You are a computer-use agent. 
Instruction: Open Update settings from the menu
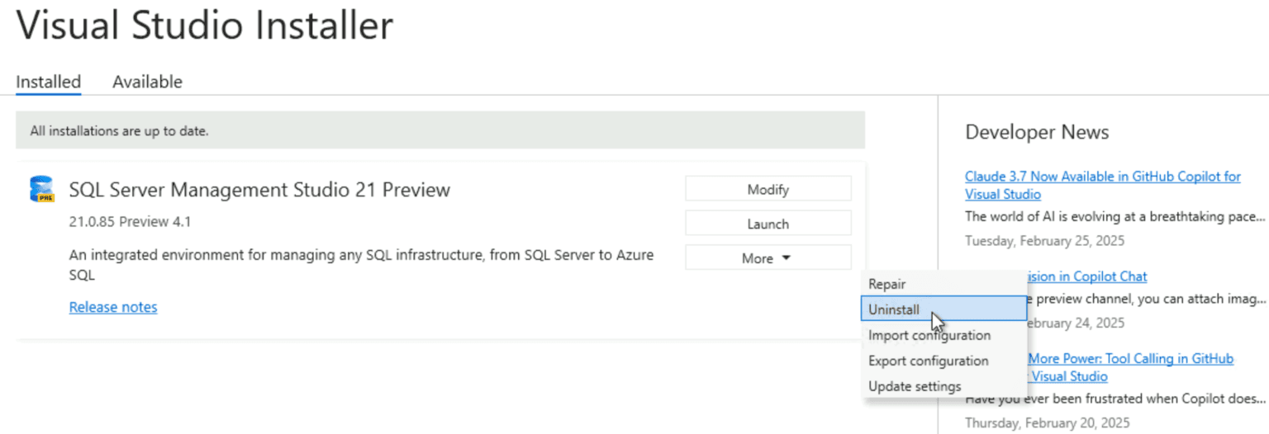coord(915,386)
